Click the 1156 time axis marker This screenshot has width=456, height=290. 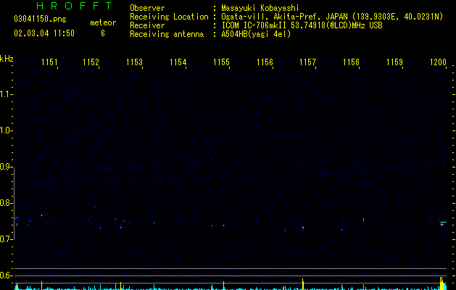point(265,62)
